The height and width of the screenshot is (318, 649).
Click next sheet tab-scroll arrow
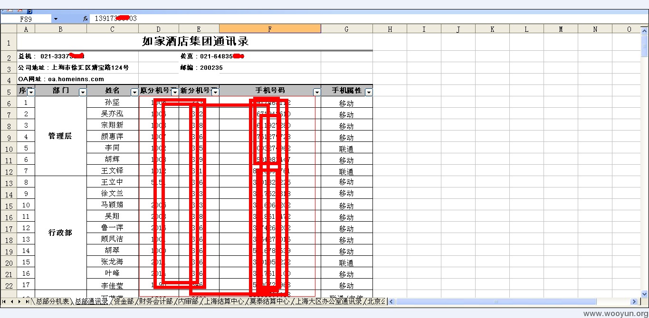tap(19, 301)
